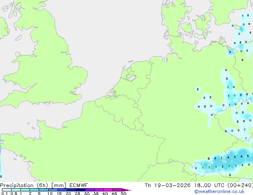Pick the 15–20 mm legend swatch

62,190
